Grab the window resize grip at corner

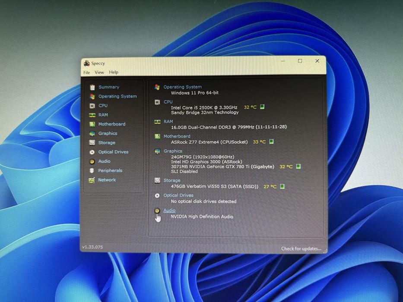coord(325,251)
